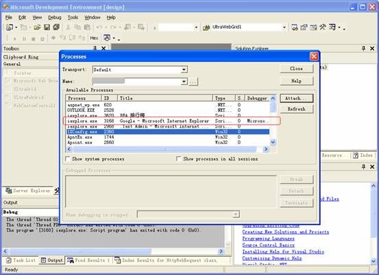This screenshot has height=275, width=379.
Task: Click the Find icon left of UltraWebGrid1
Action: tap(206, 27)
